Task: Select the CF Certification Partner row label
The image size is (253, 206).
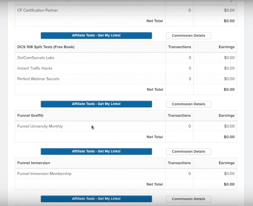Action: (x=38, y=10)
